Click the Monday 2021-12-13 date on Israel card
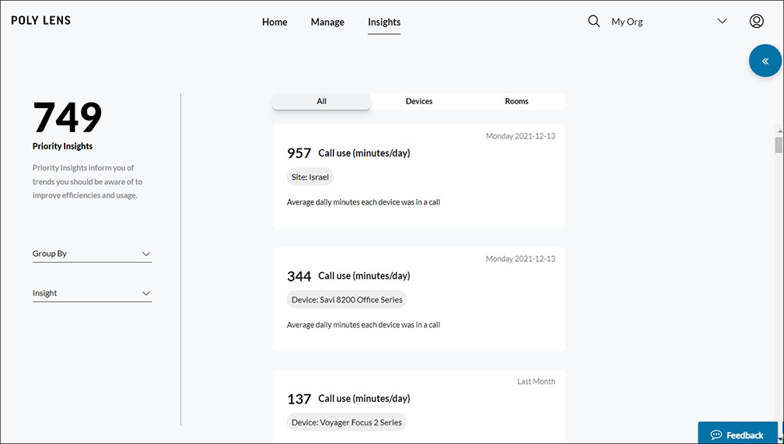The width and height of the screenshot is (784, 444). point(520,136)
